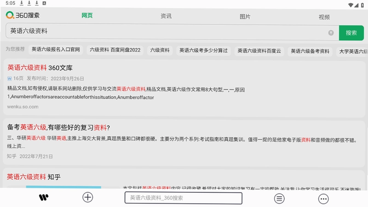
Task: Click the 发布时间: 2023年9月26日 text
Action: pos(55,79)
